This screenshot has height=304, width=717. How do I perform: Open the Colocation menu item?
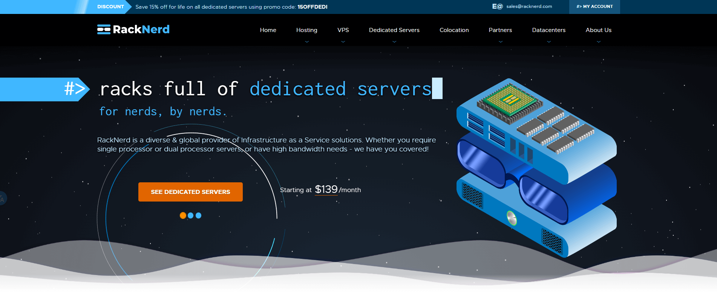(454, 30)
